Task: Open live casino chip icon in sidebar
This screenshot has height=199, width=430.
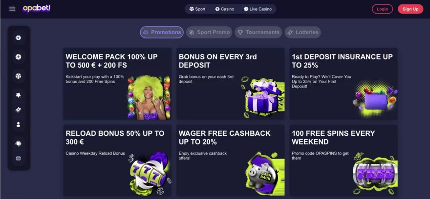Action: pos(19,57)
